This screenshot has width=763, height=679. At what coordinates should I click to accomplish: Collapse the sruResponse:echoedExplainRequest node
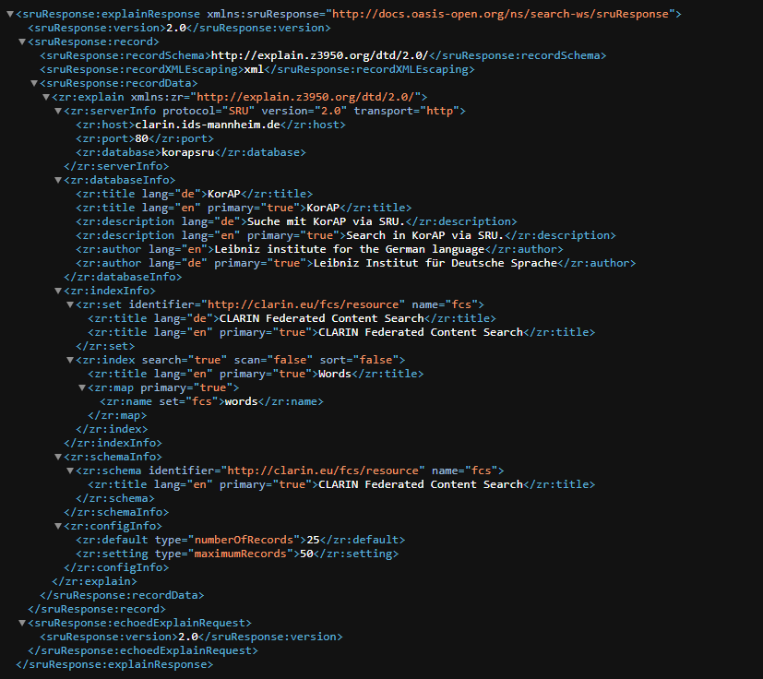pyautogui.click(x=22, y=623)
